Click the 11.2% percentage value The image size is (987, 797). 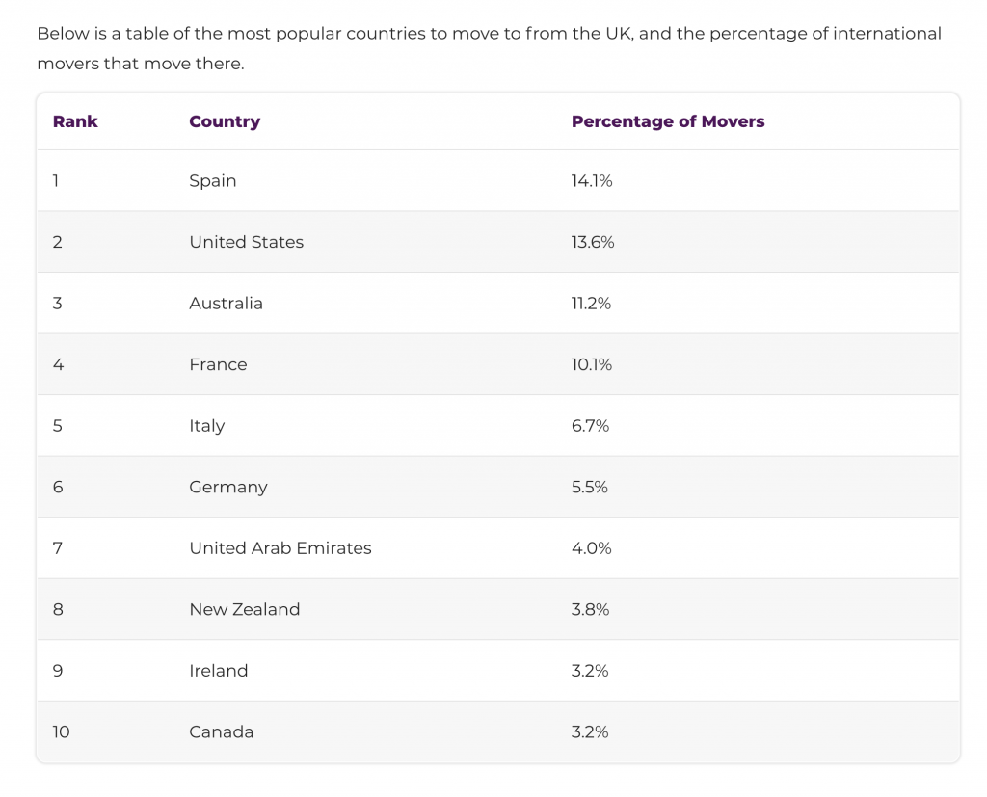tap(591, 304)
